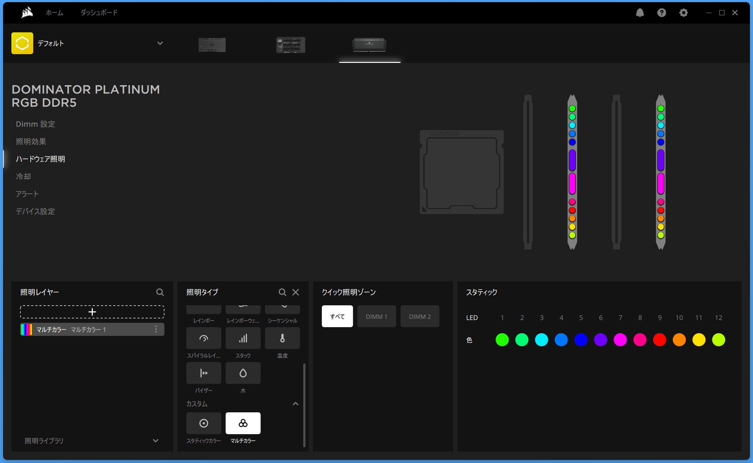The image size is (753, 463).
Task: Click the yellow デフォルト profile icon
Action: 22,43
